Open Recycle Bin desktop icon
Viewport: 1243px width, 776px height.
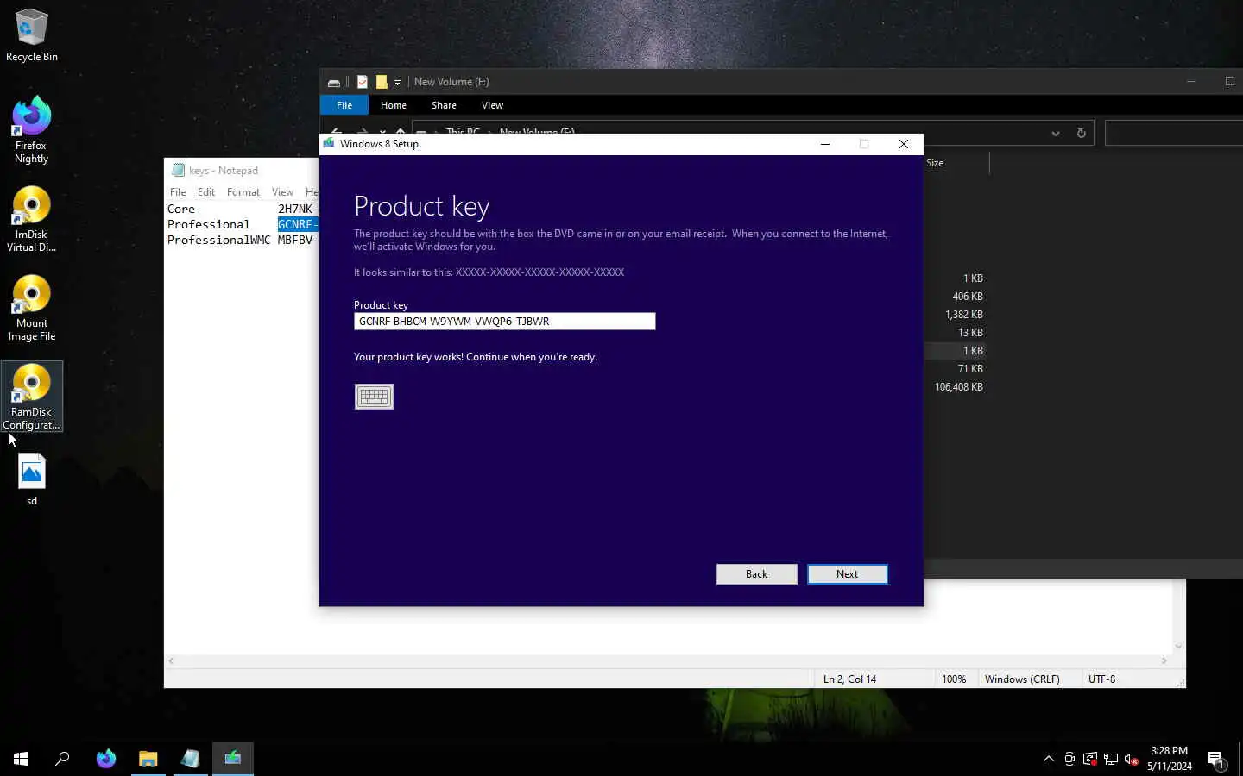pos(32,35)
